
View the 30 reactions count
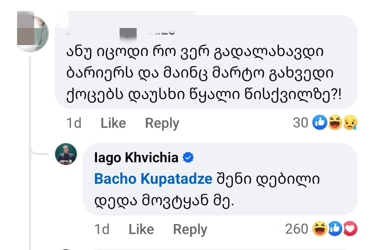(x=301, y=123)
